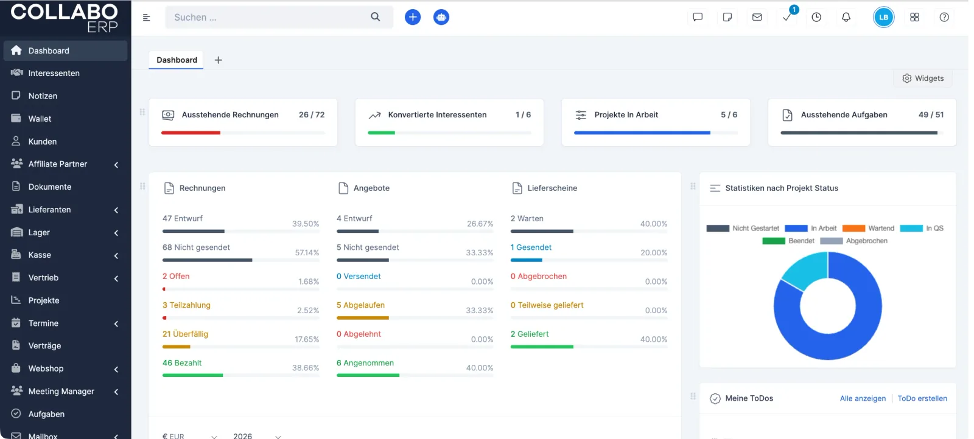Image resolution: width=974 pixels, height=439 pixels.
Task: Open the checkmark tasks icon with badge
Action: point(787,16)
